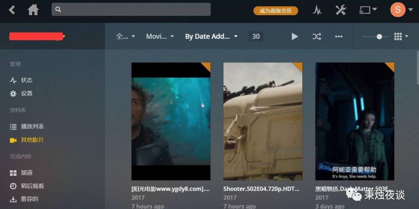Click the 成为高级会员 button
This screenshot has height=209, width=419.
tap(276, 11)
